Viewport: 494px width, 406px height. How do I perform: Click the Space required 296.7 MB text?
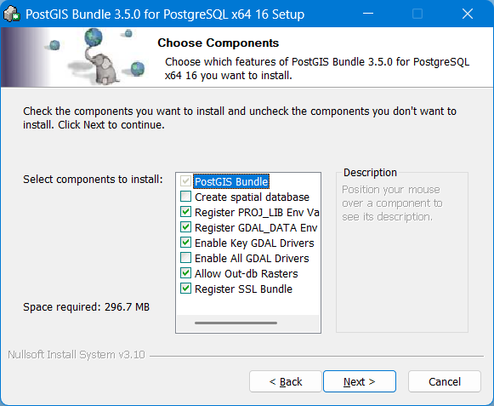pyautogui.click(x=87, y=307)
